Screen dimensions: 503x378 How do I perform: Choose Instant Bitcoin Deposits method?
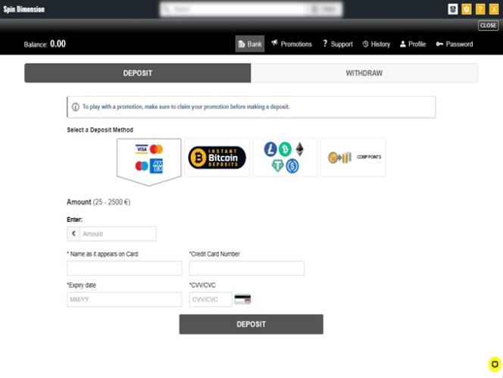tap(217, 158)
